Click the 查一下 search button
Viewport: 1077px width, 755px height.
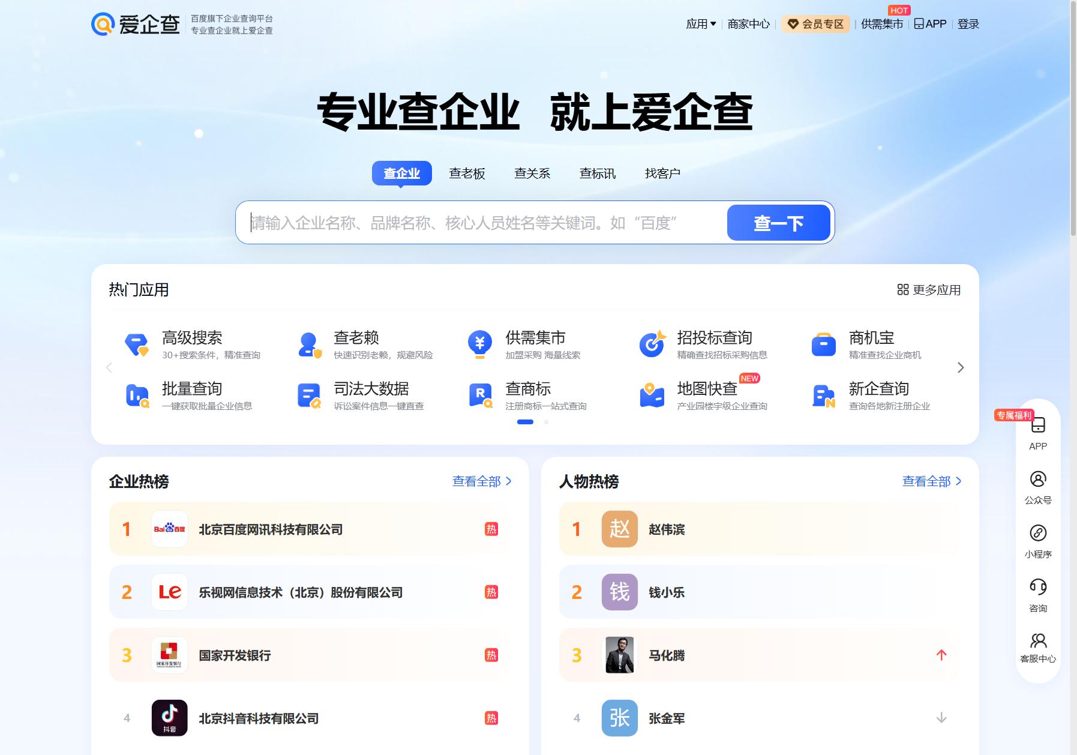click(779, 223)
